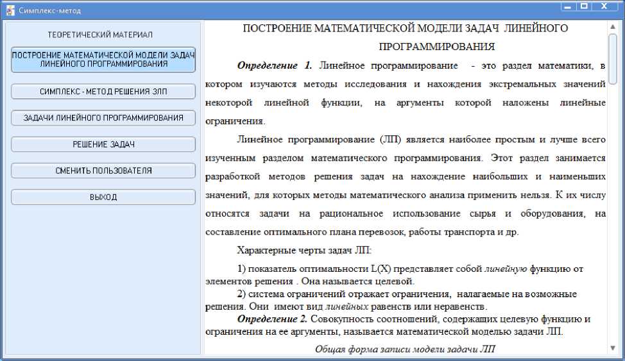Click the Симплекс-метод application icon in title bar
Screen dimensions: 625x361
(10, 10)
